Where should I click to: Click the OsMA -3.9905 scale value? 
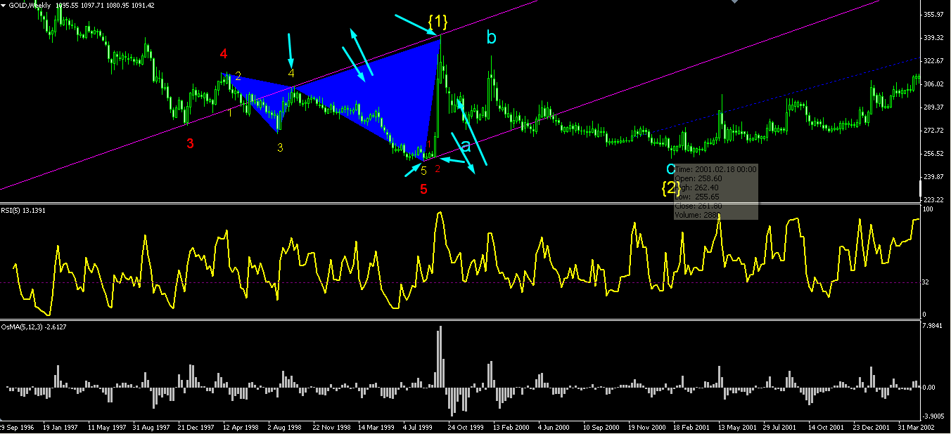pos(933,416)
